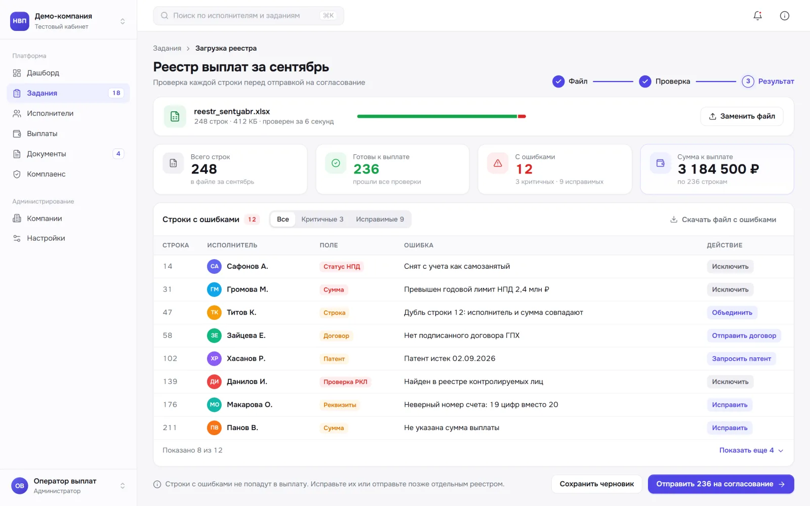Viewport: 810px width, 506px height.
Task: Open notifications bell icon
Action: (757, 16)
